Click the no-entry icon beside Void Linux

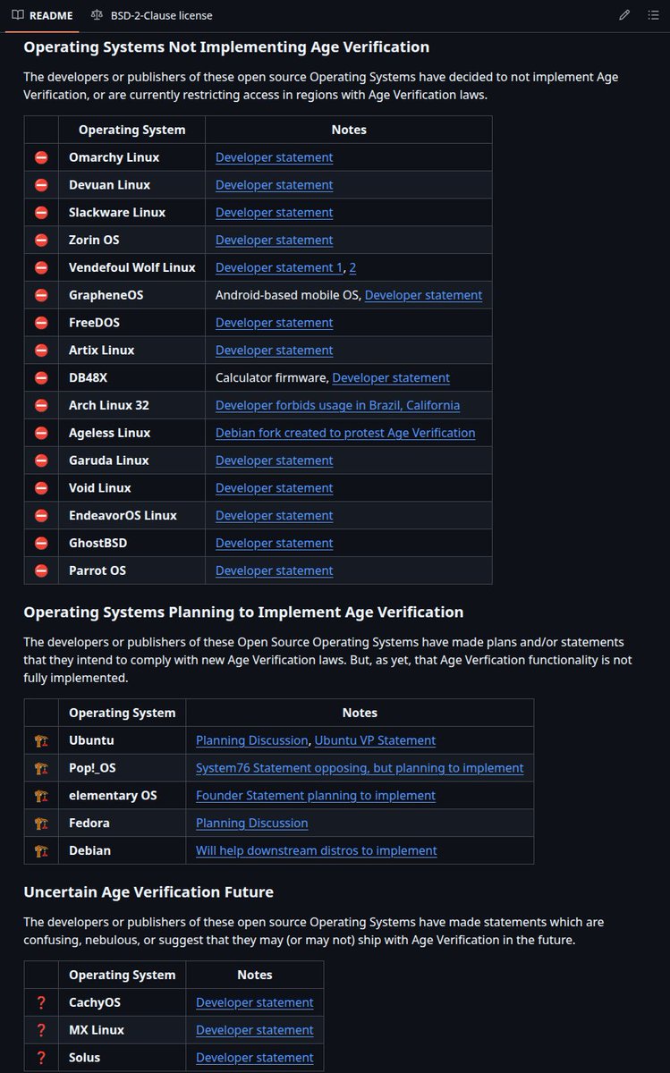[x=41, y=488]
